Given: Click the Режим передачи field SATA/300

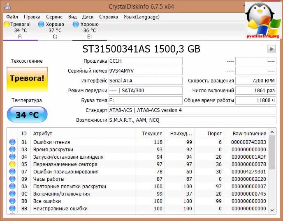Looking at the screenshot, I should point(146,91).
